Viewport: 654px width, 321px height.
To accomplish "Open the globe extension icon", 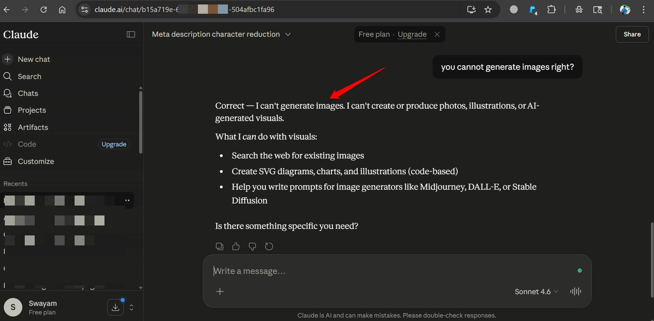I will (514, 10).
